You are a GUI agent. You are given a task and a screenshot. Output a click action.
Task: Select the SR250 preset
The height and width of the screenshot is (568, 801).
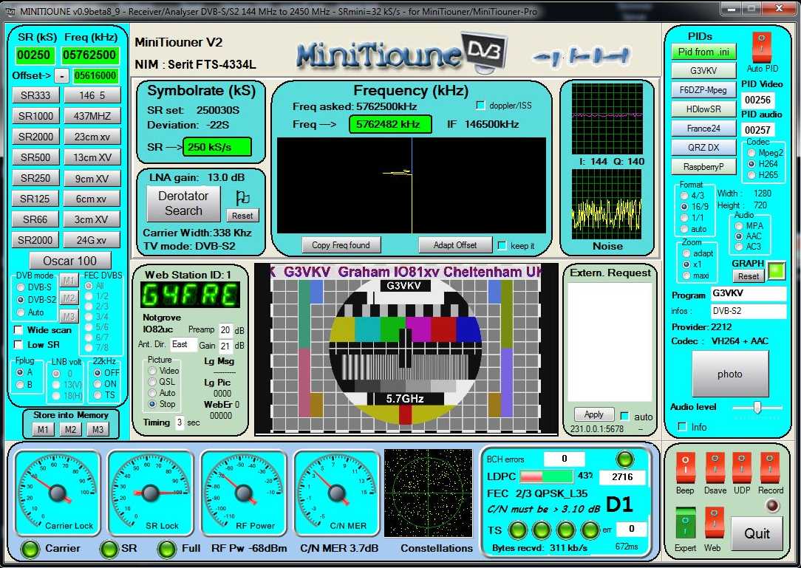(x=35, y=178)
